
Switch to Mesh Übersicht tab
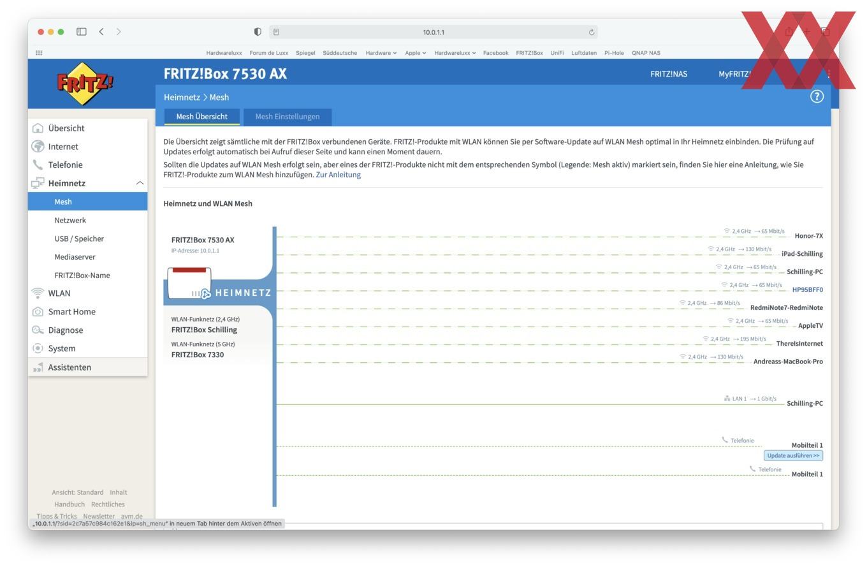[x=201, y=117]
